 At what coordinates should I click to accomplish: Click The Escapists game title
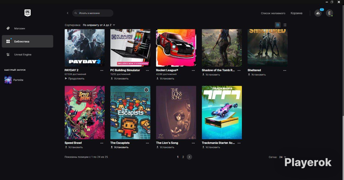120,143
